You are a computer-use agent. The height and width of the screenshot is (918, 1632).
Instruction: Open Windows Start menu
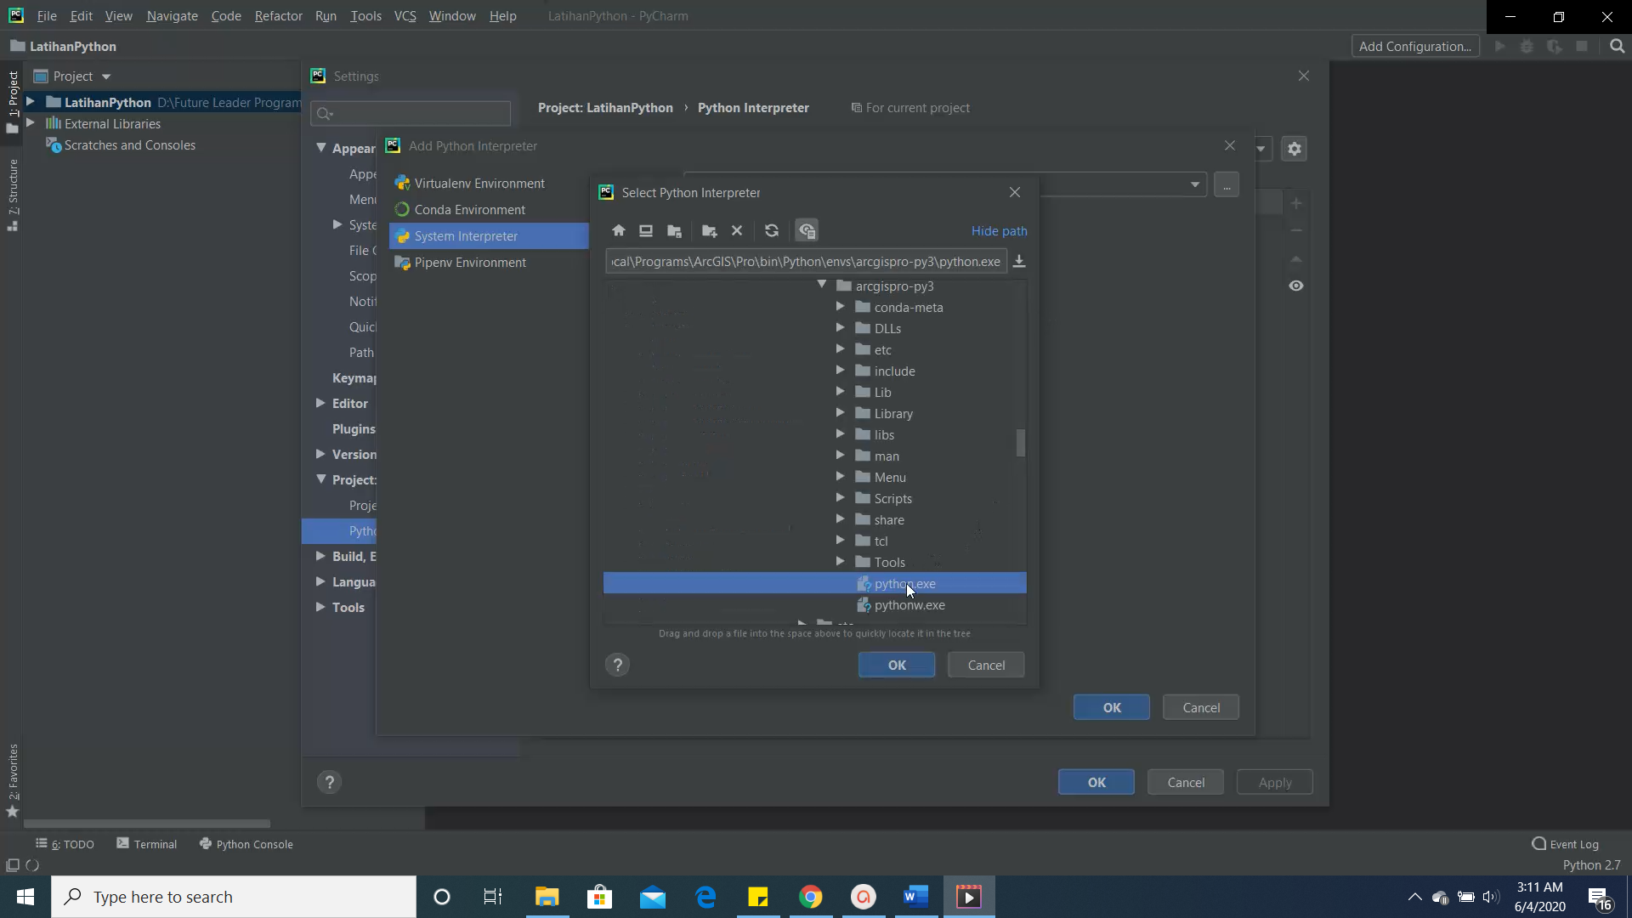coord(25,897)
